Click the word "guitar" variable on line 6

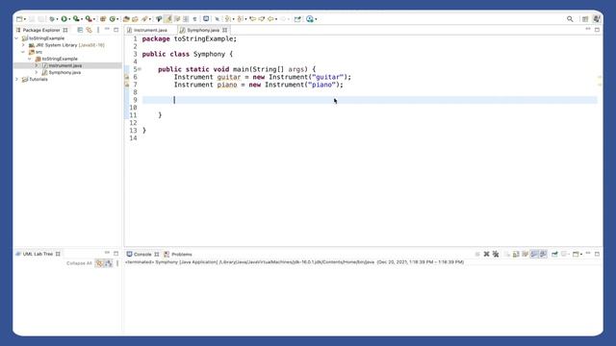pos(229,77)
